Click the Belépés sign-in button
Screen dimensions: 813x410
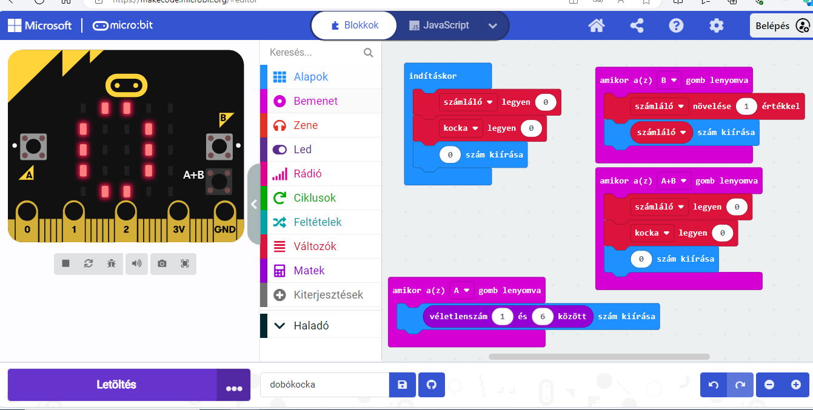pyautogui.click(x=780, y=25)
